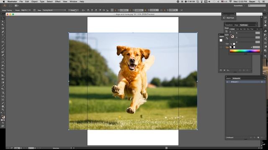Select the Zoom tool
The width and height of the screenshot is (268, 150).
point(3,110)
